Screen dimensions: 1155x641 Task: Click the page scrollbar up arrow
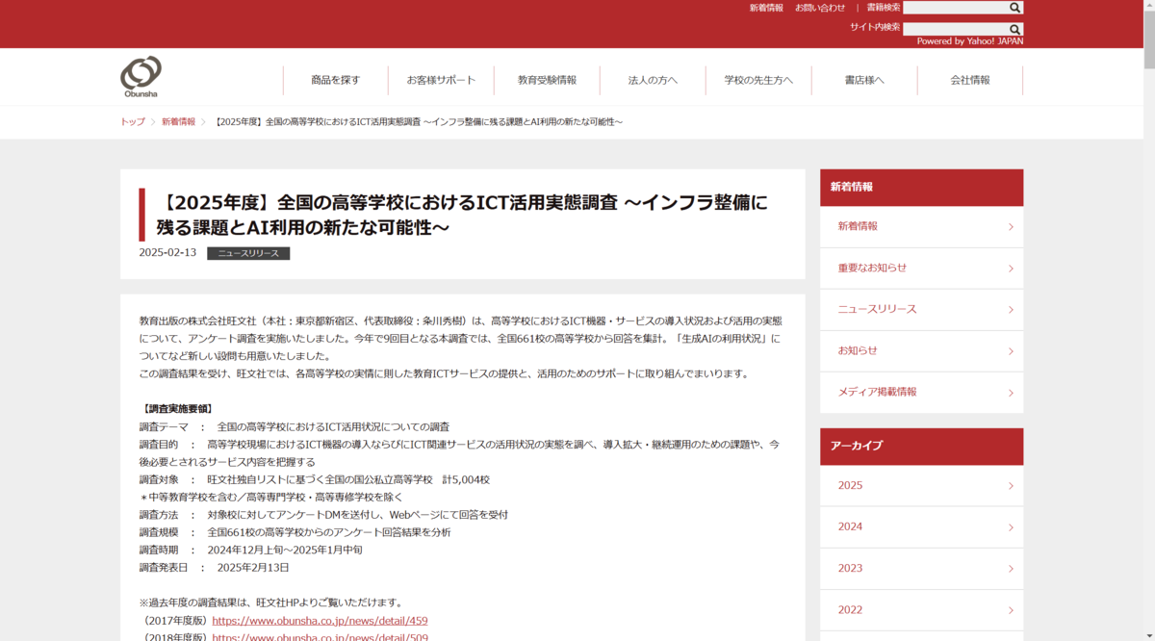[1148, 7]
